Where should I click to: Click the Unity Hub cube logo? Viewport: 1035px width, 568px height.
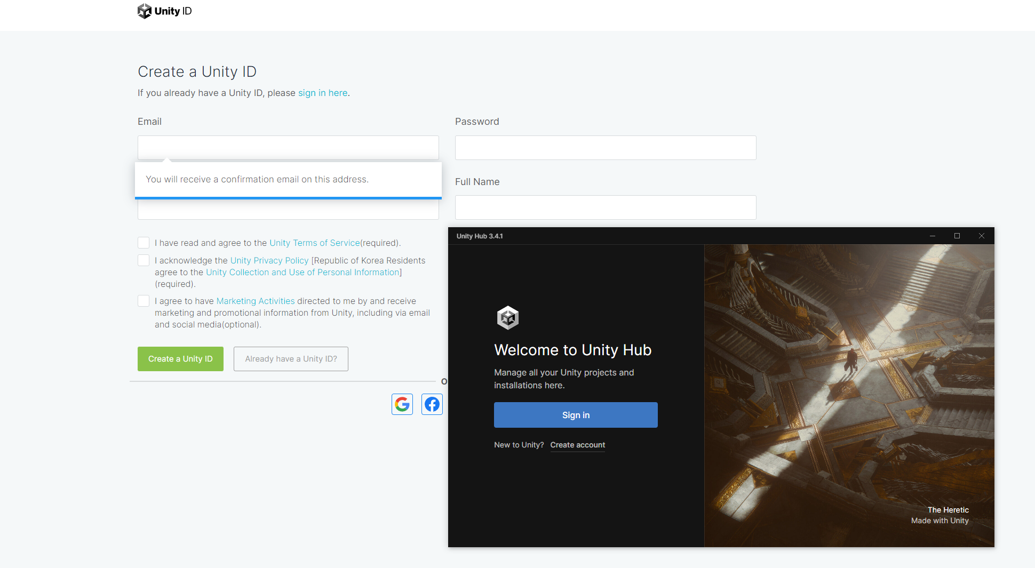(508, 318)
